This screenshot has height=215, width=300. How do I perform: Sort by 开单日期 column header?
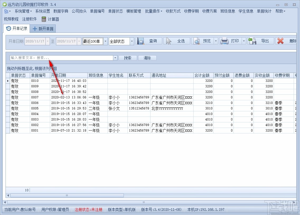(x=69, y=75)
